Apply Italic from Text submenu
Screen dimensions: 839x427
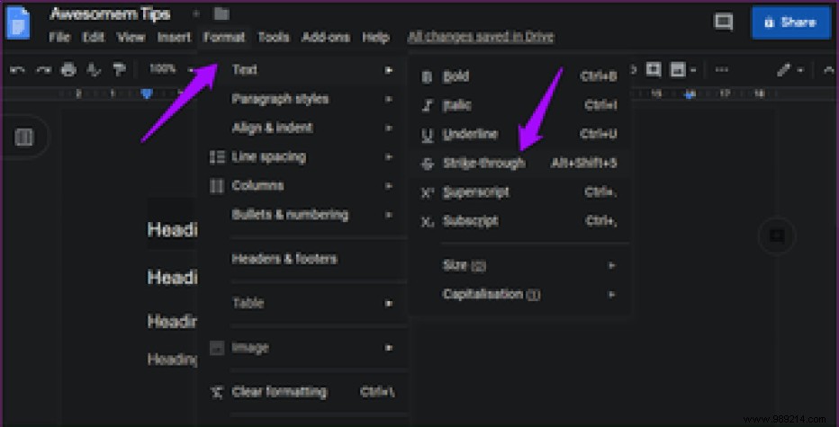(x=519, y=105)
